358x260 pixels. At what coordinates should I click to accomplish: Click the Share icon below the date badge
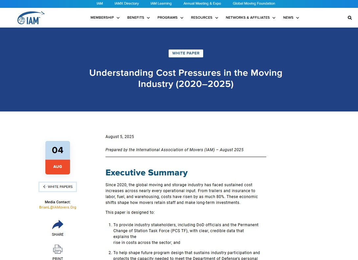58,225
